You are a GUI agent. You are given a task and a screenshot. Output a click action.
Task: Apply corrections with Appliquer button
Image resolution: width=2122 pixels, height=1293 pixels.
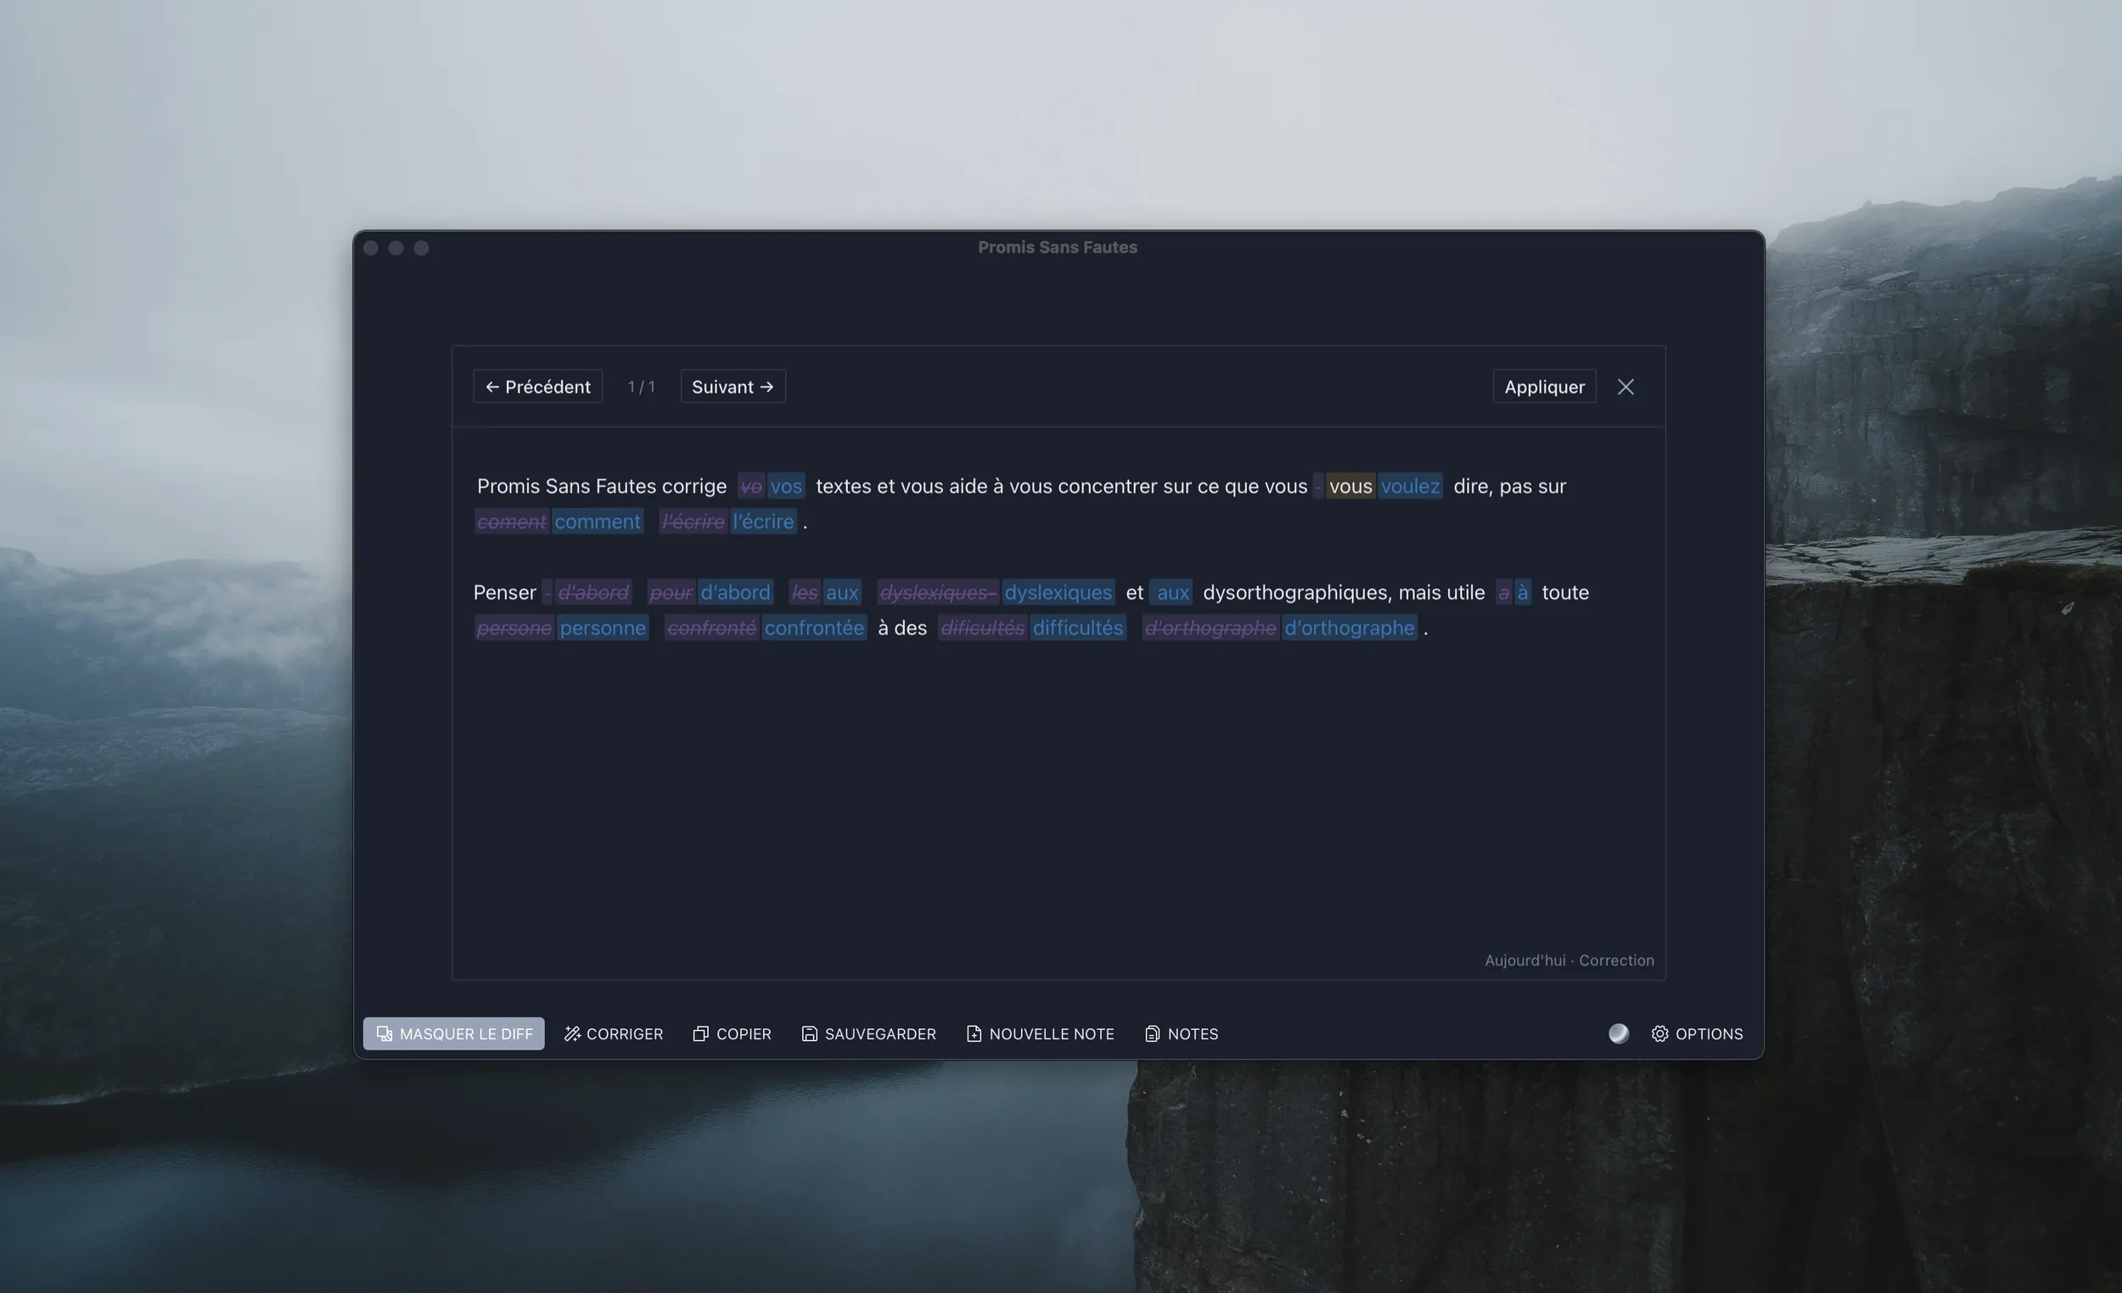[x=1543, y=387]
